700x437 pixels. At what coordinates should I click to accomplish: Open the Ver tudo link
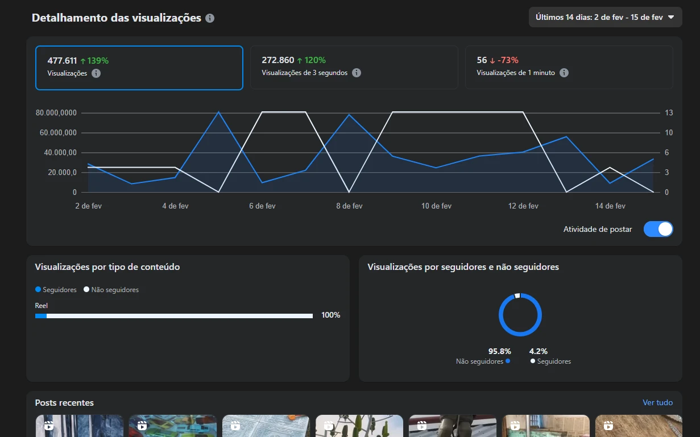657,402
